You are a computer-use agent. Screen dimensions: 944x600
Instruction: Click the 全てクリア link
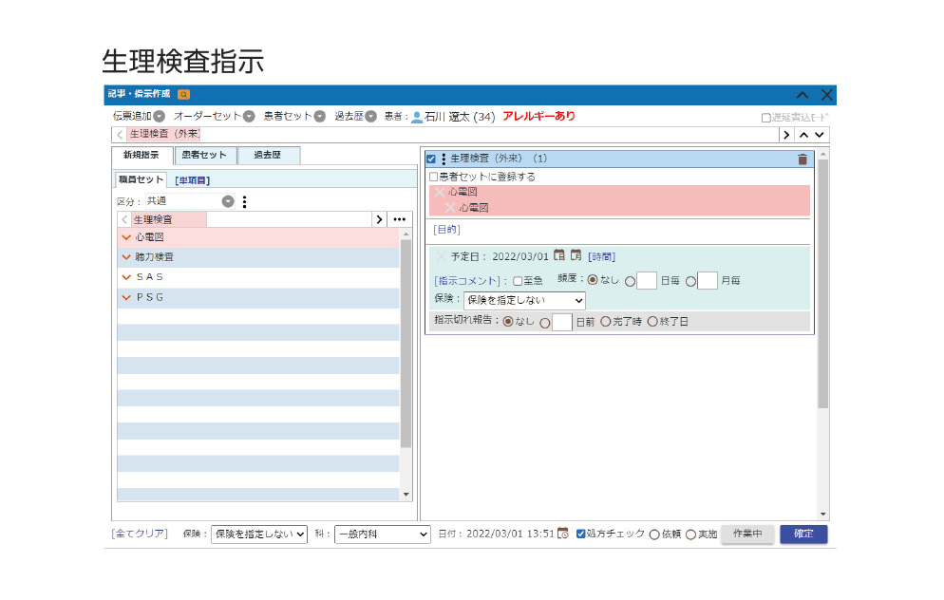tap(140, 534)
